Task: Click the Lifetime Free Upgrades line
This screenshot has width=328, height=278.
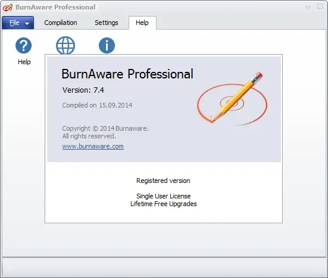Action: [163, 204]
